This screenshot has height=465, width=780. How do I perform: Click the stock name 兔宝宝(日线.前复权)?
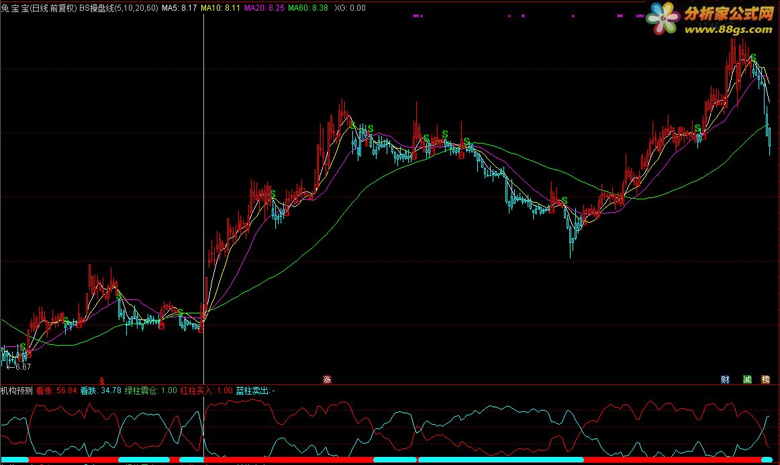39,8
